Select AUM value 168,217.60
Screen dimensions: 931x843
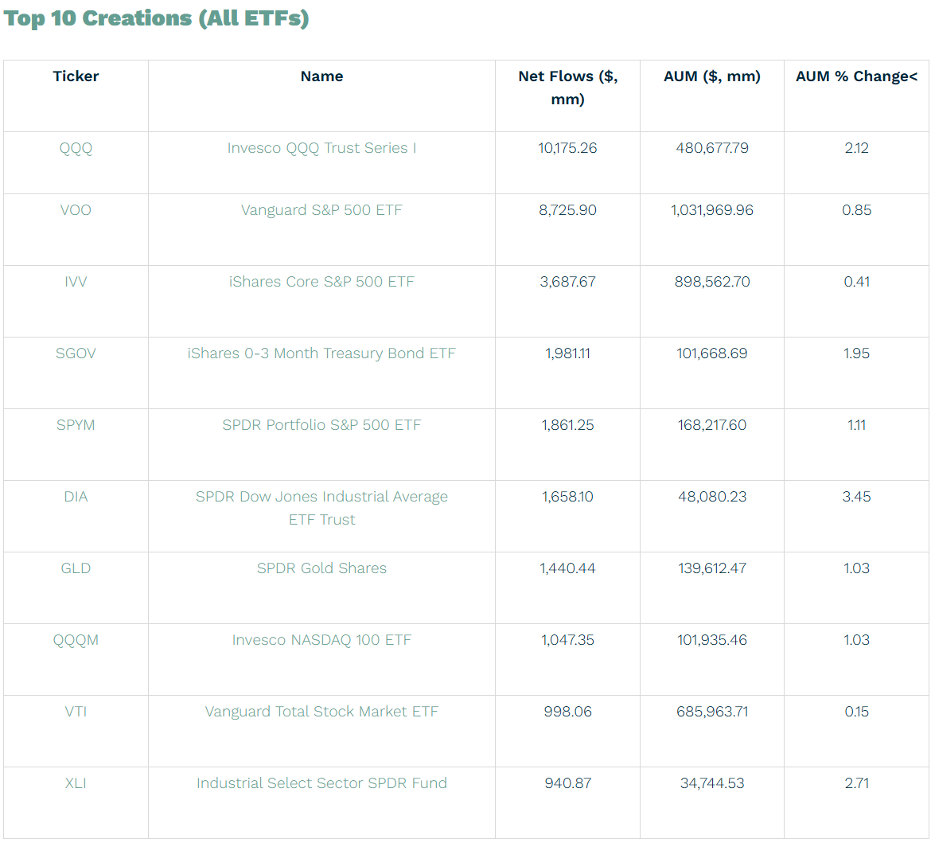[712, 425]
